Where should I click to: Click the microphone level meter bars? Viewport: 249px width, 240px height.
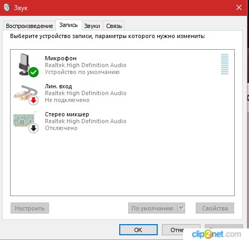(x=225, y=64)
